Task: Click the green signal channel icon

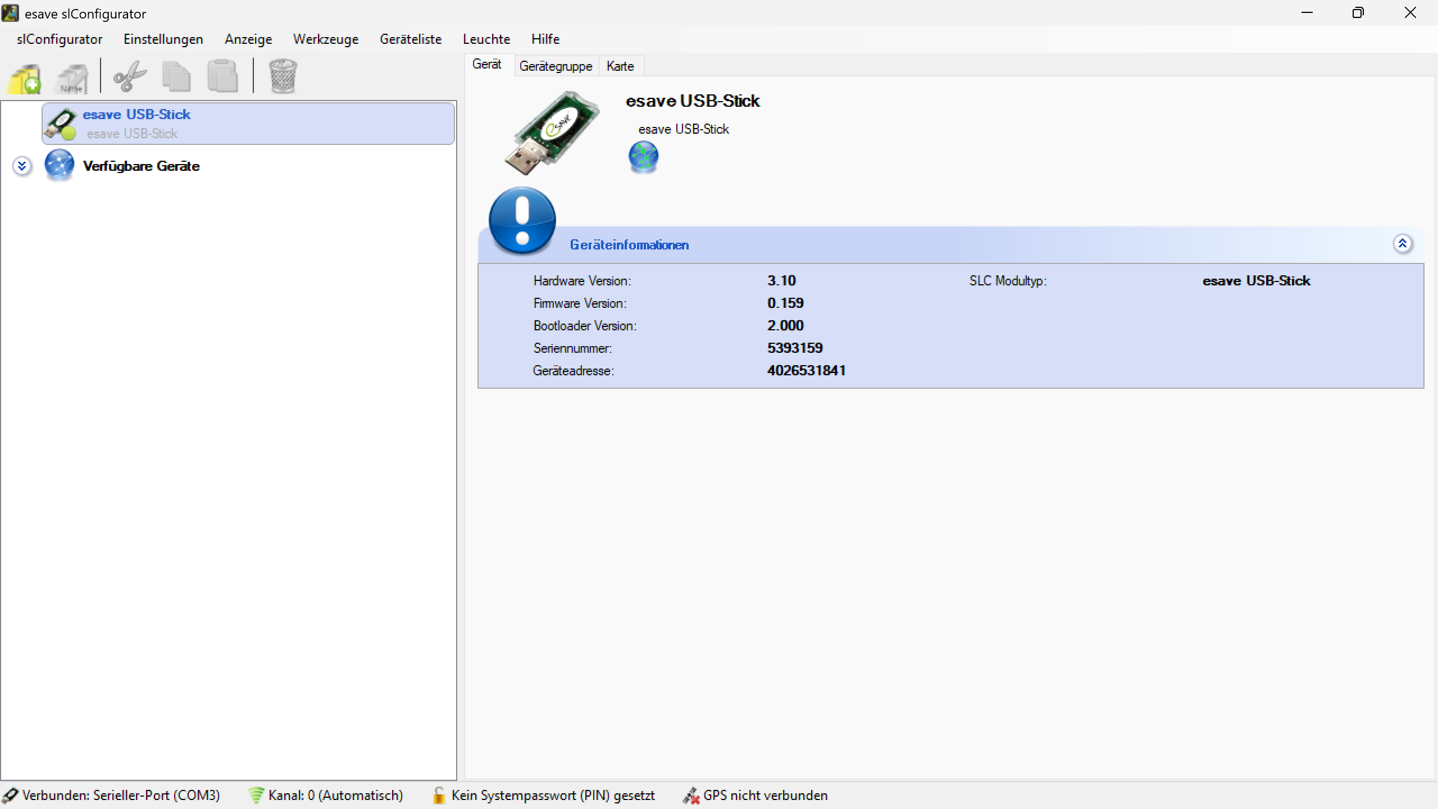Action: (x=256, y=796)
